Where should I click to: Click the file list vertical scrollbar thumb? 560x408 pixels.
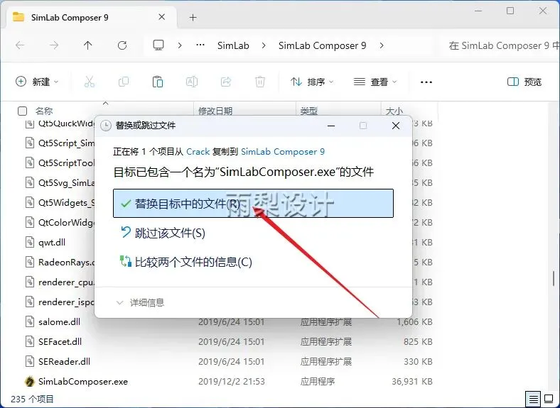point(553,278)
